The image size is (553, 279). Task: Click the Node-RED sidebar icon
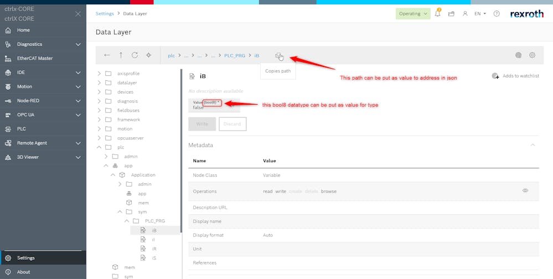(8, 101)
